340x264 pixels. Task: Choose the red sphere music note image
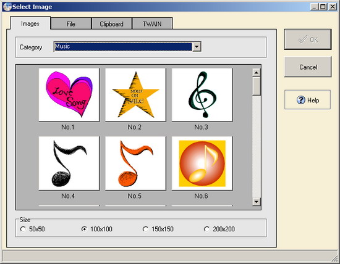tap(202, 163)
